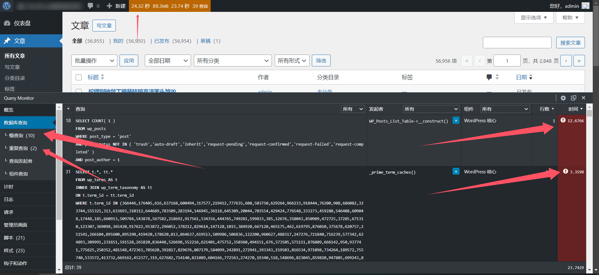Click the plus New content icon
Screen dimensions: 599x275
click(109, 6)
